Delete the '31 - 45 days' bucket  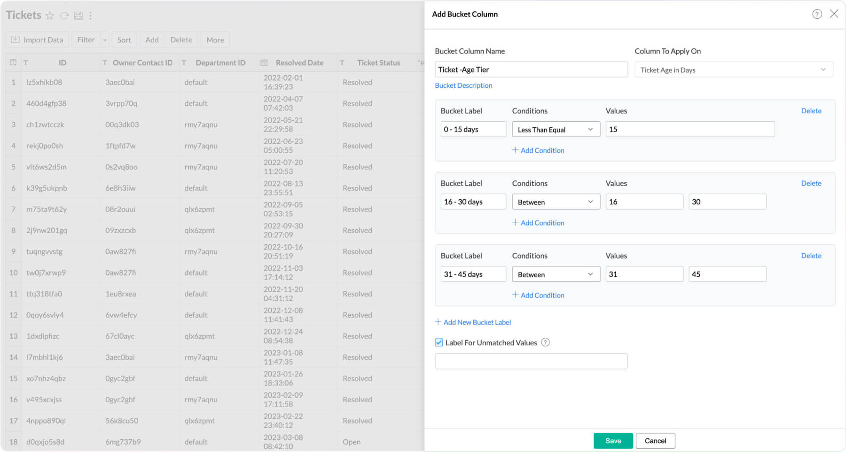(811, 256)
